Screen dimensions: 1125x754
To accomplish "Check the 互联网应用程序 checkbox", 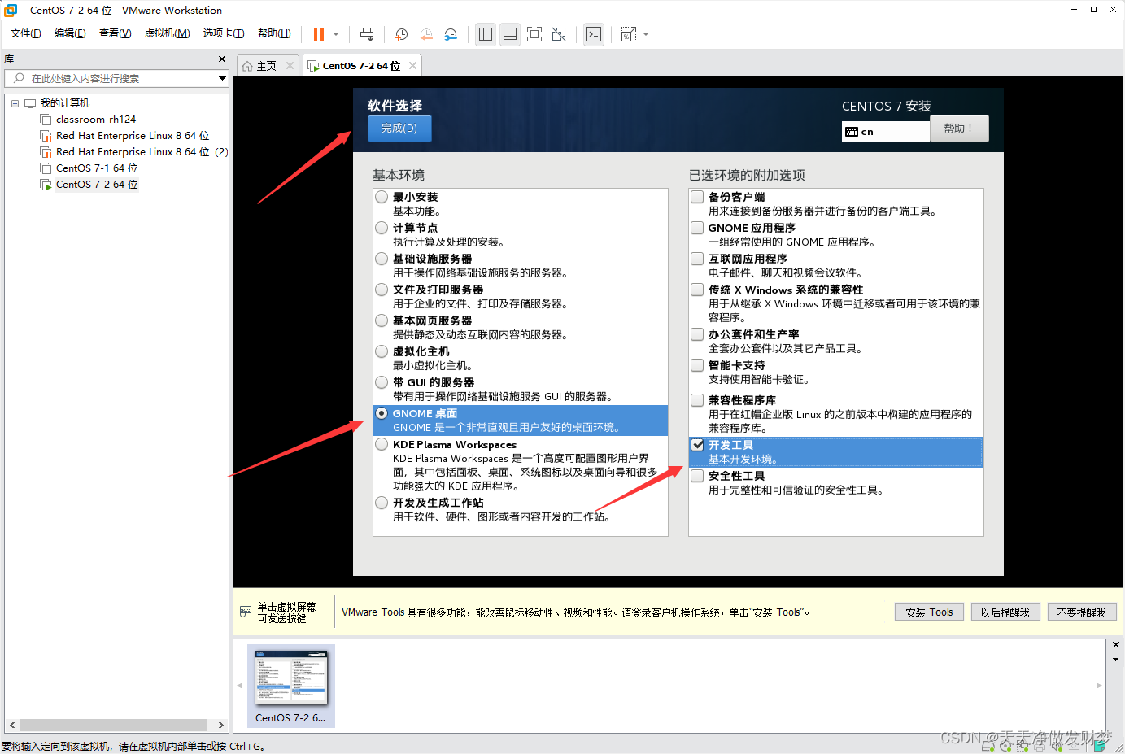I will pos(697,259).
